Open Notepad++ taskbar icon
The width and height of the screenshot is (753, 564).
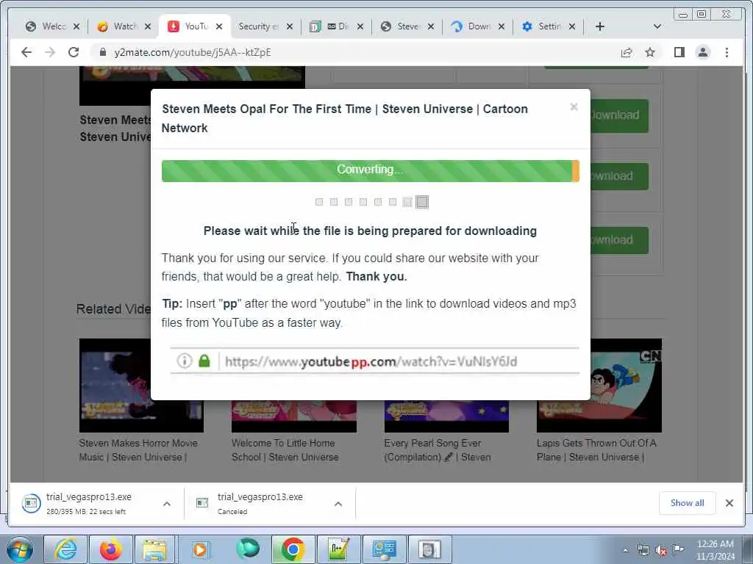click(338, 549)
